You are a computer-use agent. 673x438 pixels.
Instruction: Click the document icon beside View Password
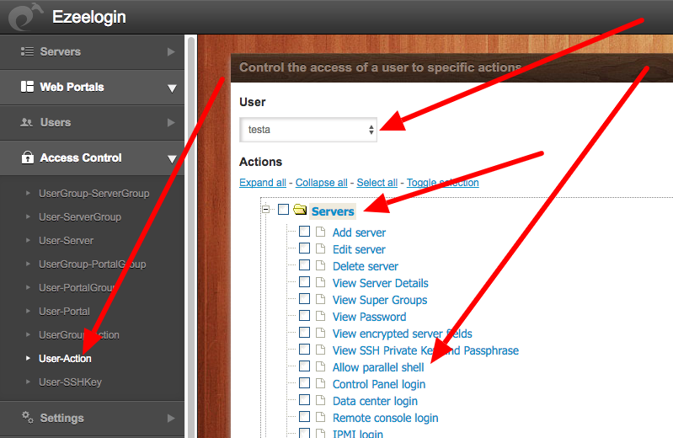coord(320,316)
